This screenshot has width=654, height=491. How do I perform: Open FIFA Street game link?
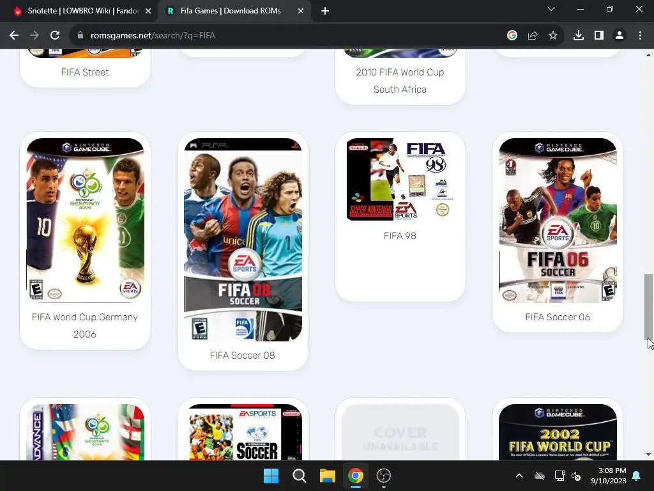pos(85,72)
